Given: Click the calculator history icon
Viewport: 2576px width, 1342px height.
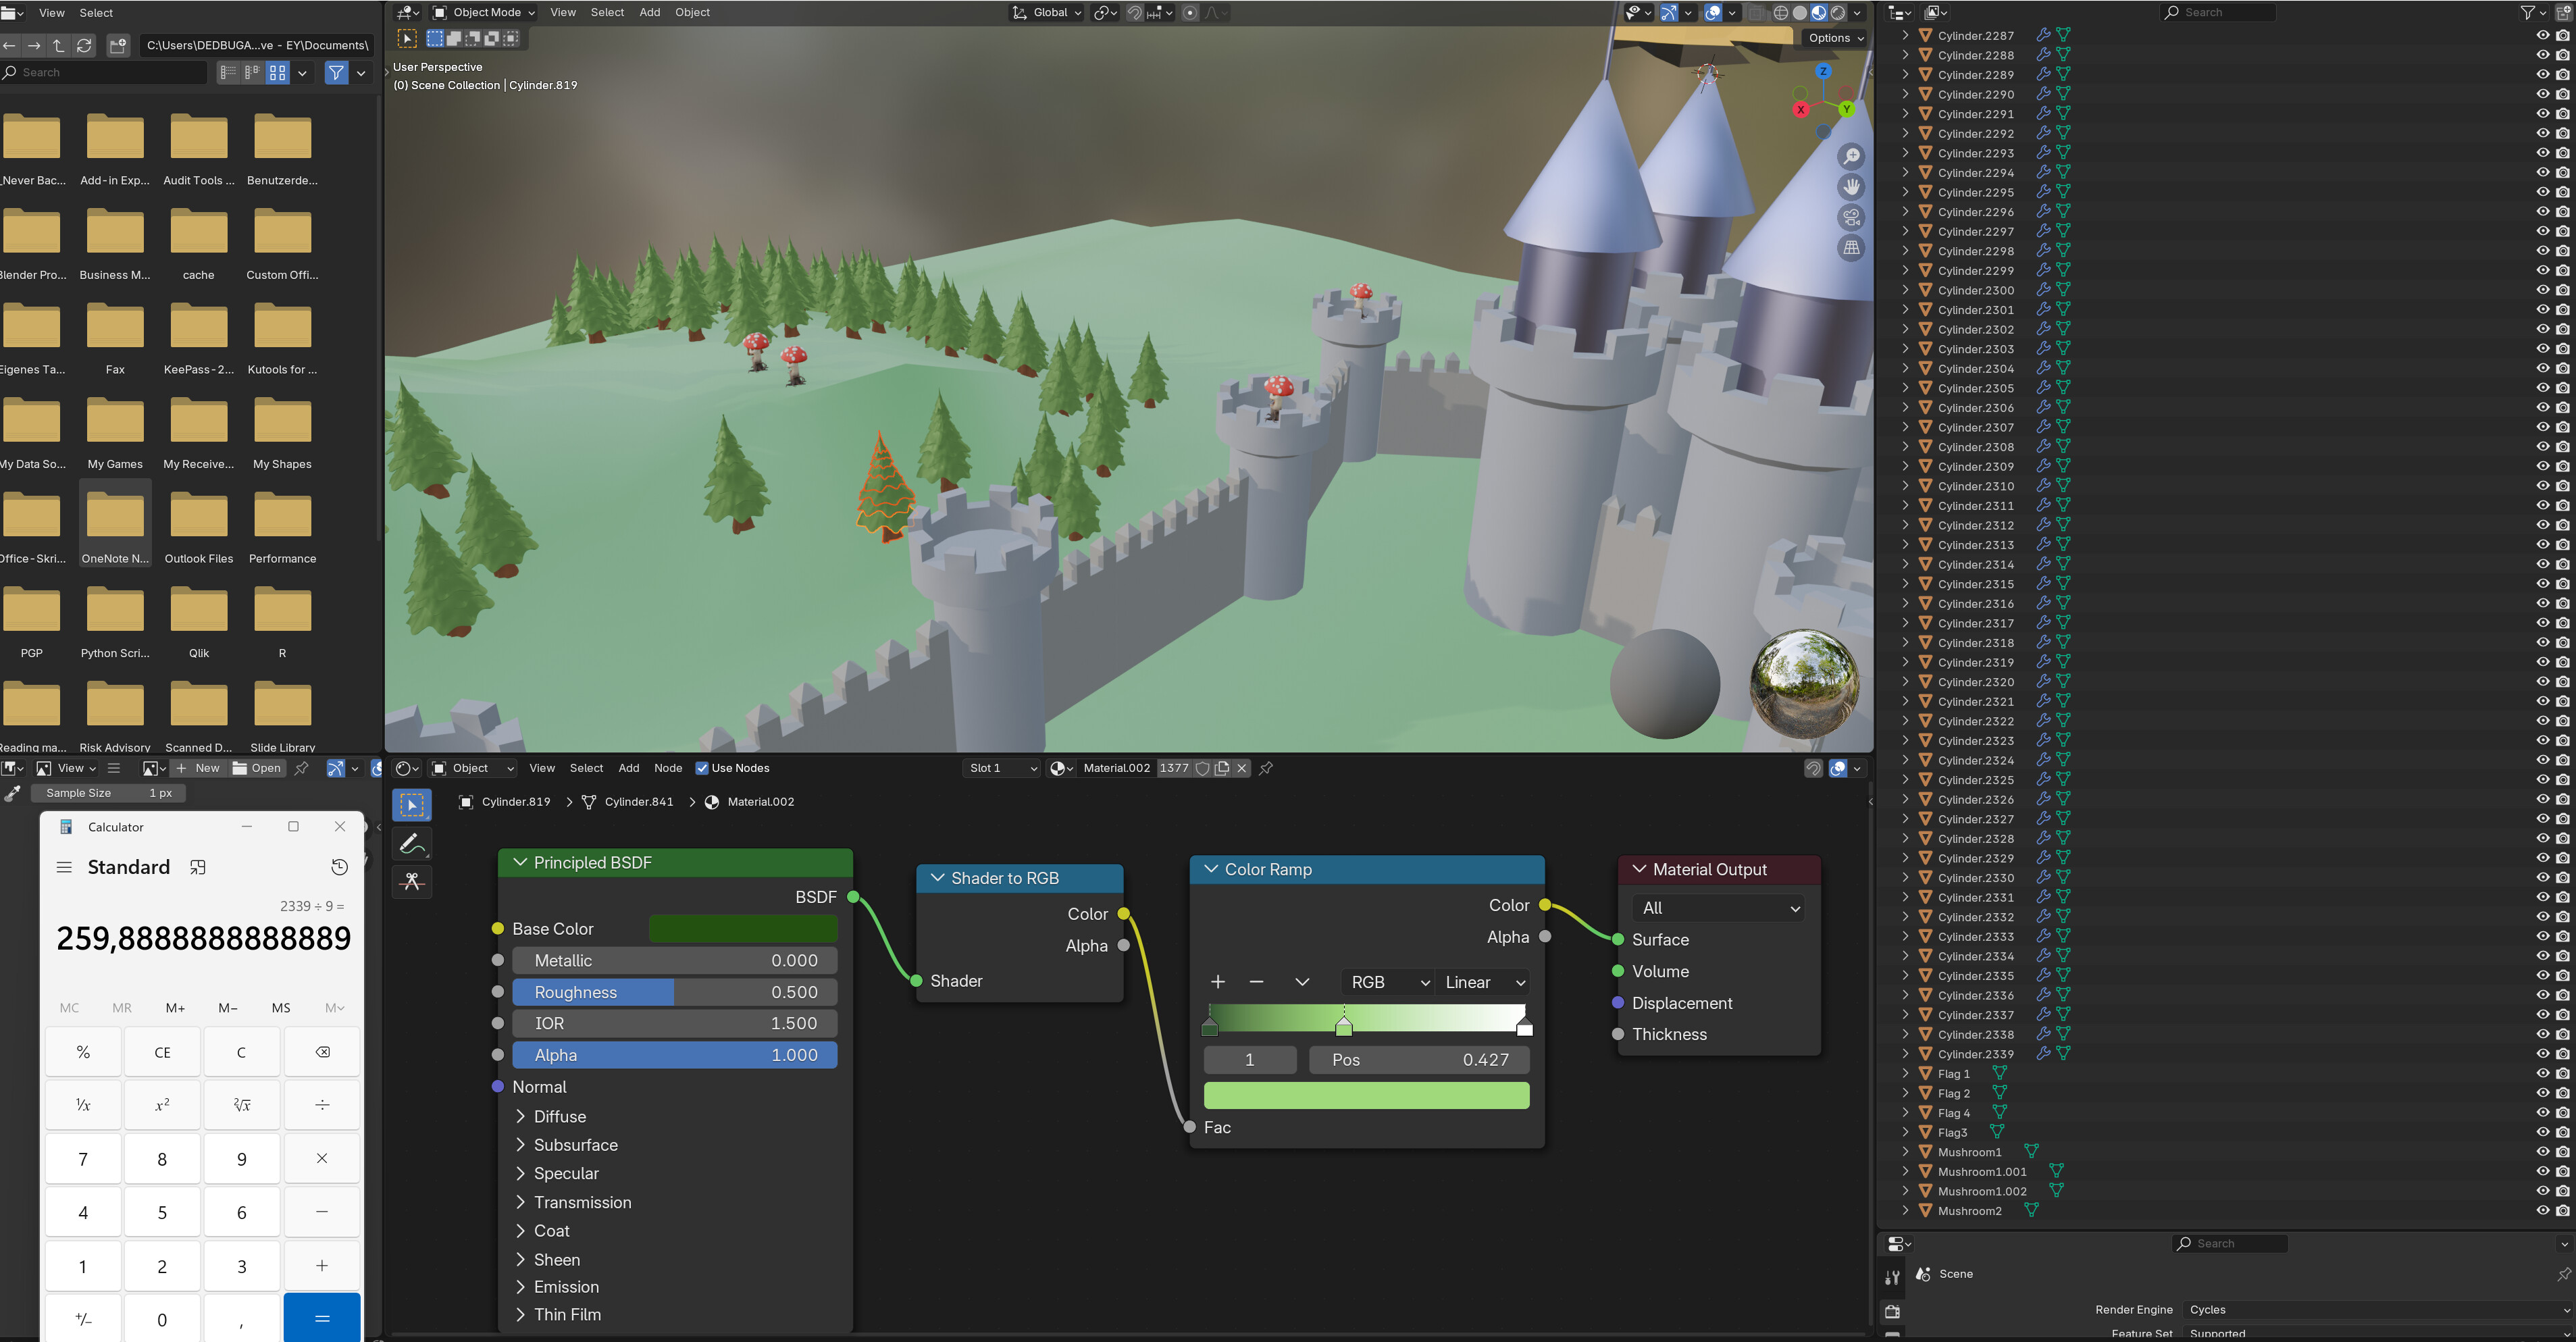Looking at the screenshot, I should pos(339,867).
